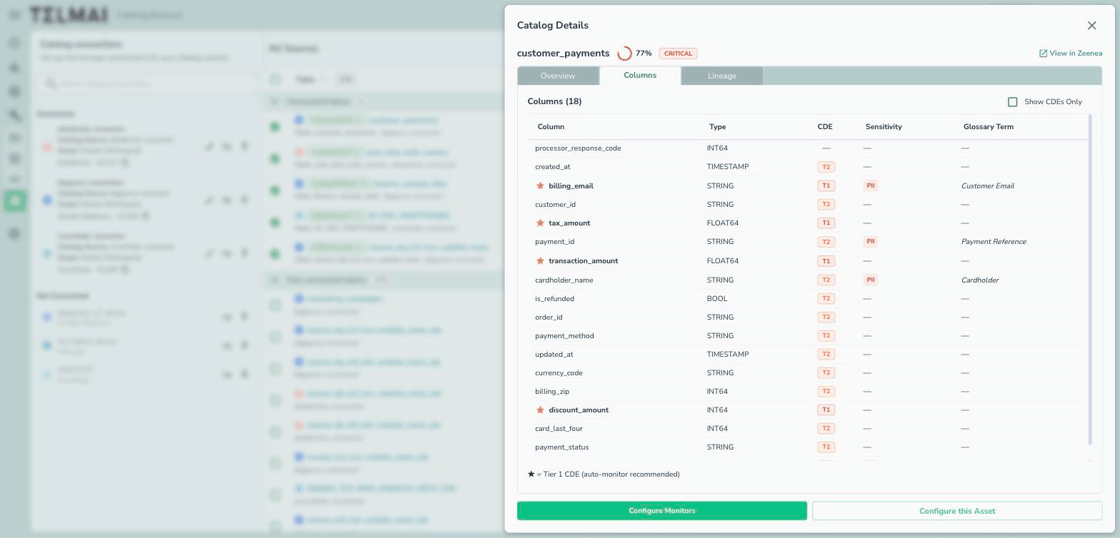The height and width of the screenshot is (538, 1120).
Task: Click the 77% health score ring
Action: tap(624, 54)
